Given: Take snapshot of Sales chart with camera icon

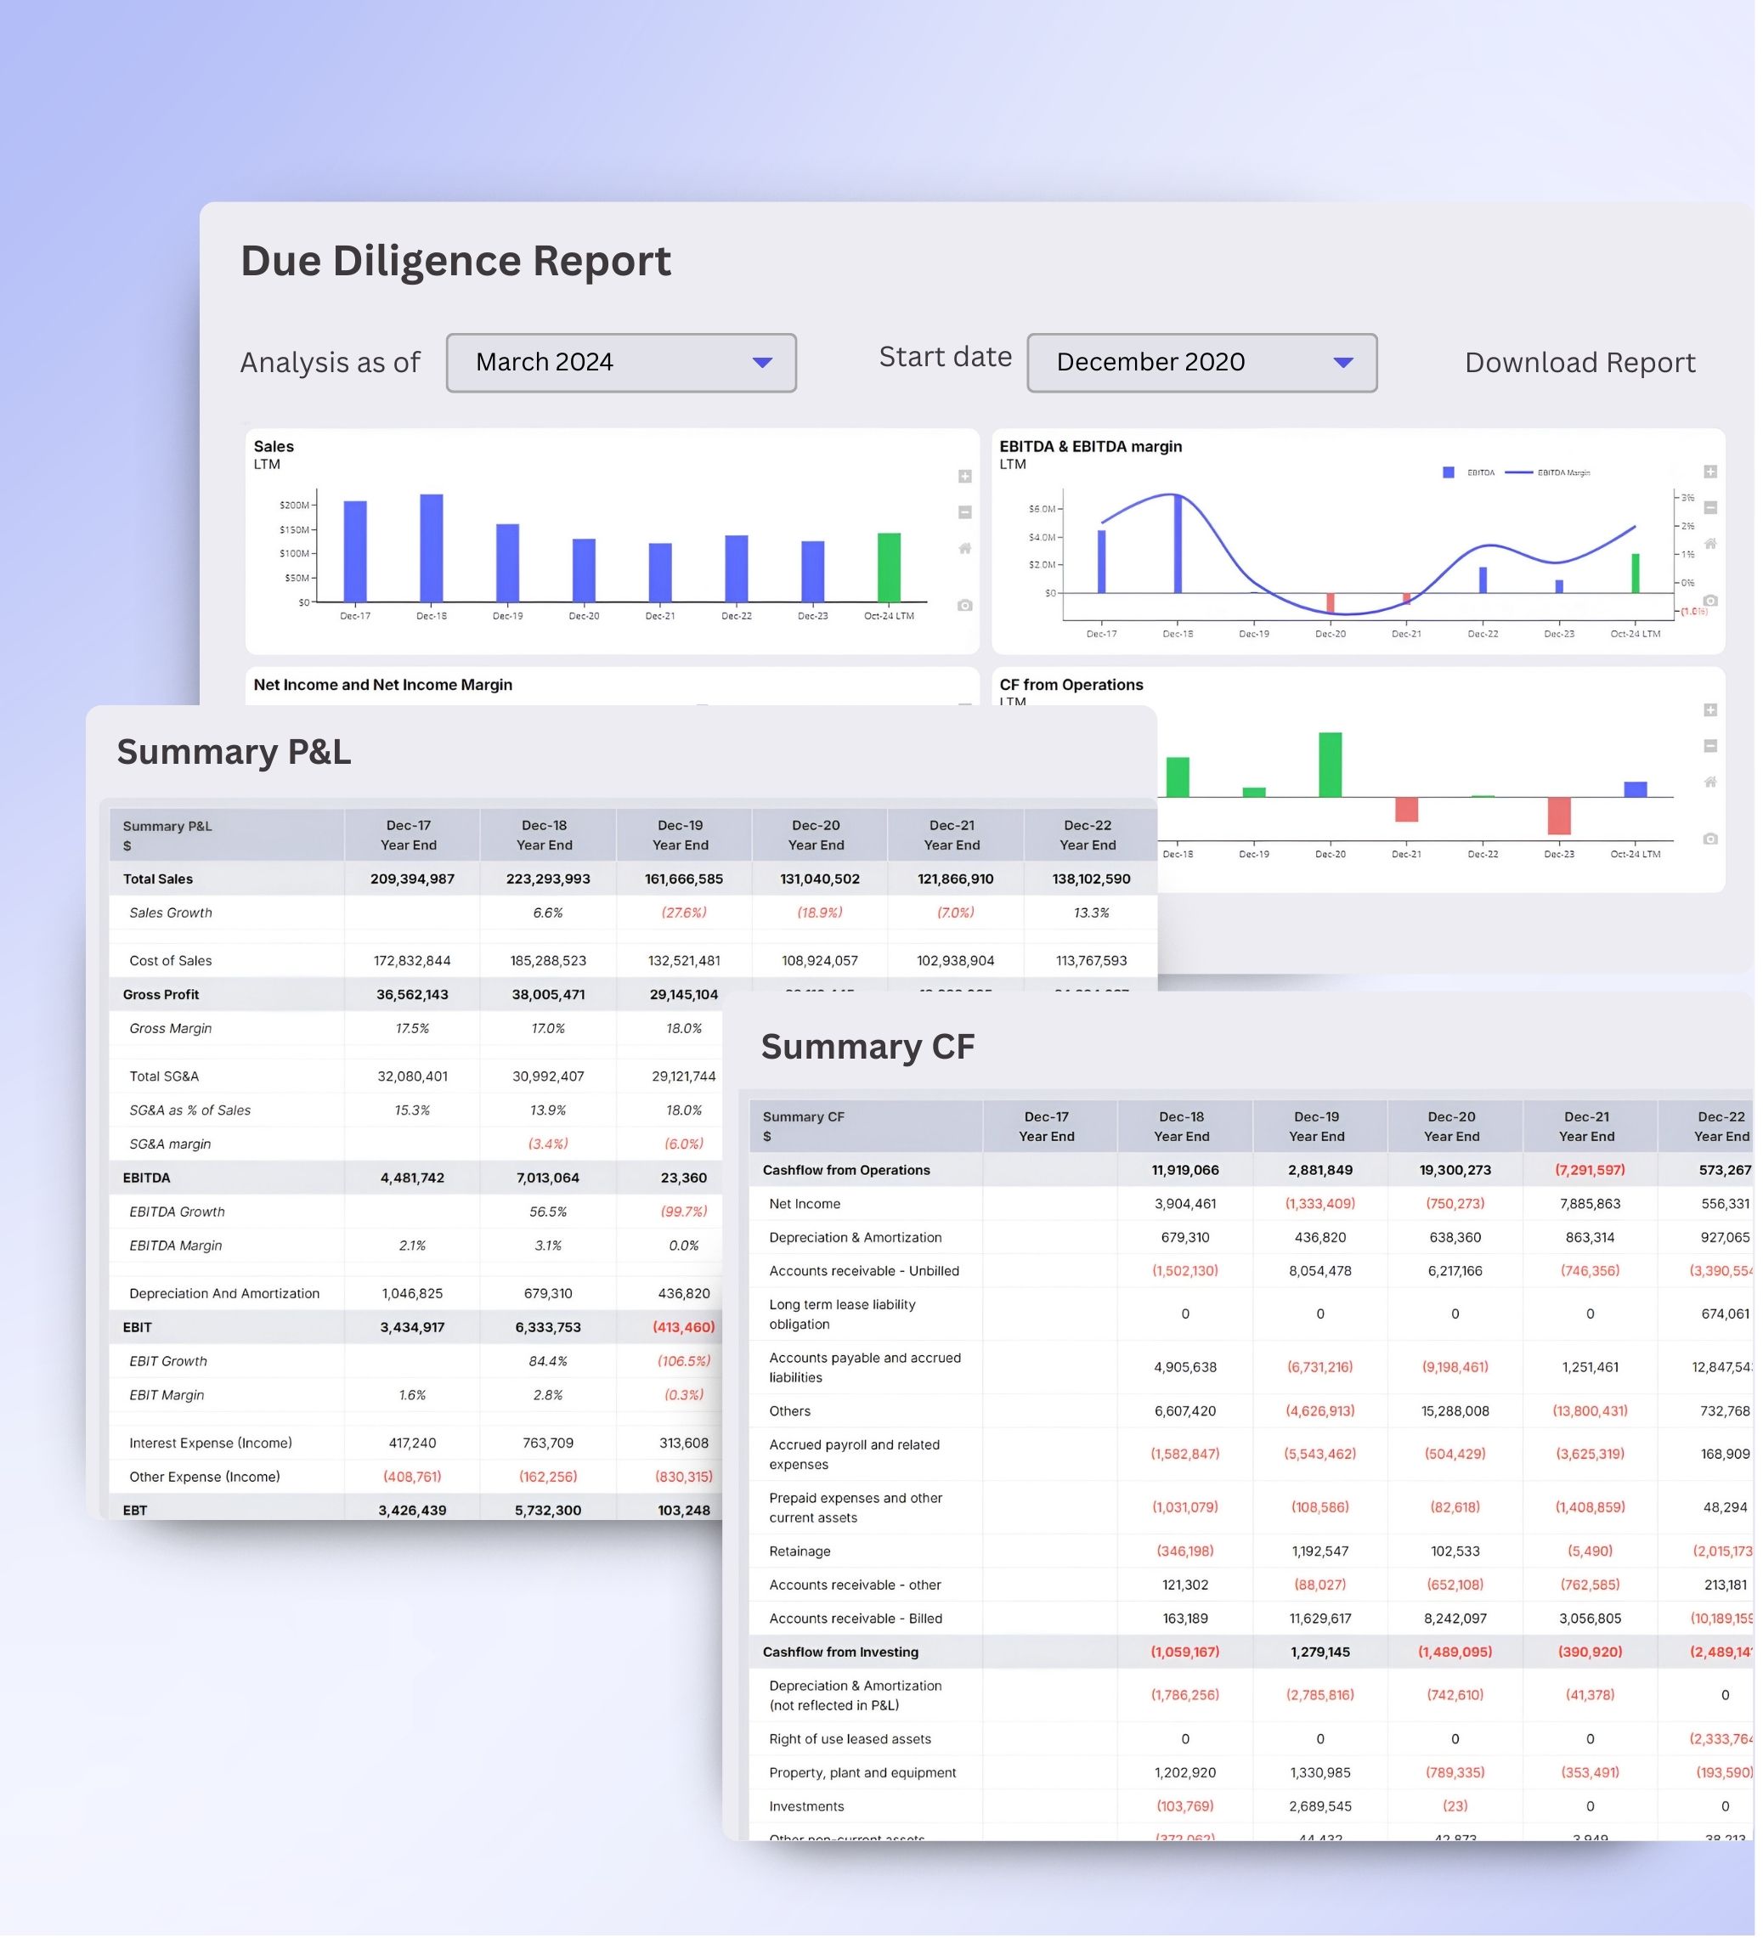Looking at the screenshot, I should tap(964, 606).
